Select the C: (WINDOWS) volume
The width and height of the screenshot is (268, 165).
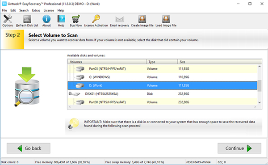[163, 77]
